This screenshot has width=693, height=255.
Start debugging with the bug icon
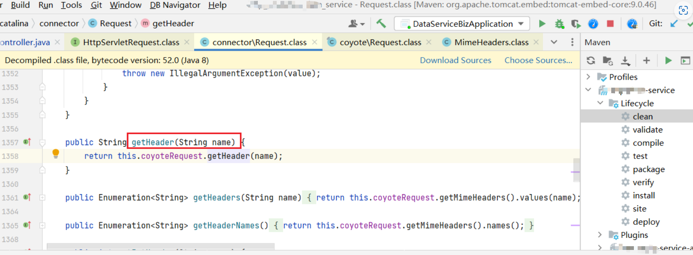(x=559, y=24)
